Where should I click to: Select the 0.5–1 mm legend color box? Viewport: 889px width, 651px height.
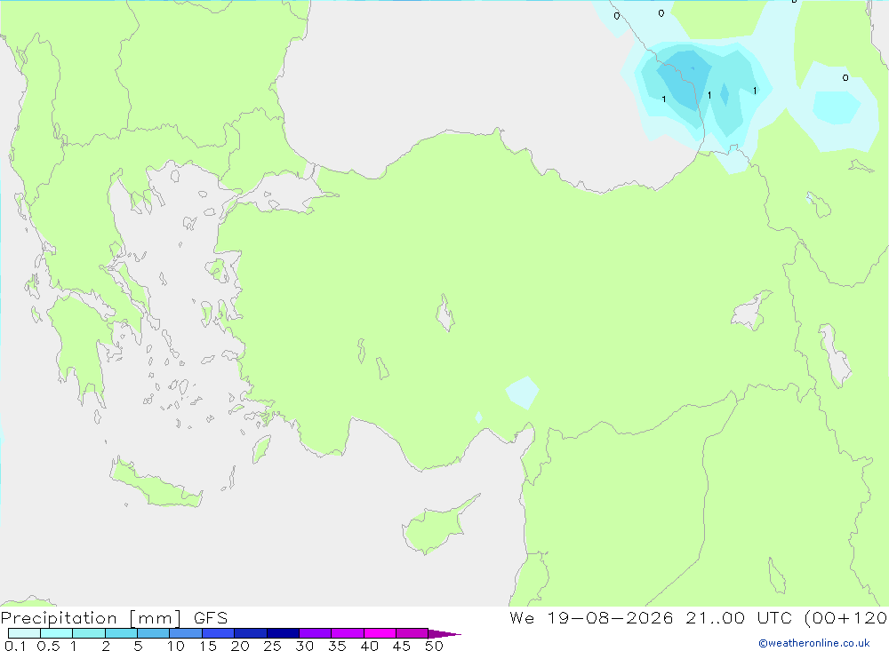[x=57, y=633]
